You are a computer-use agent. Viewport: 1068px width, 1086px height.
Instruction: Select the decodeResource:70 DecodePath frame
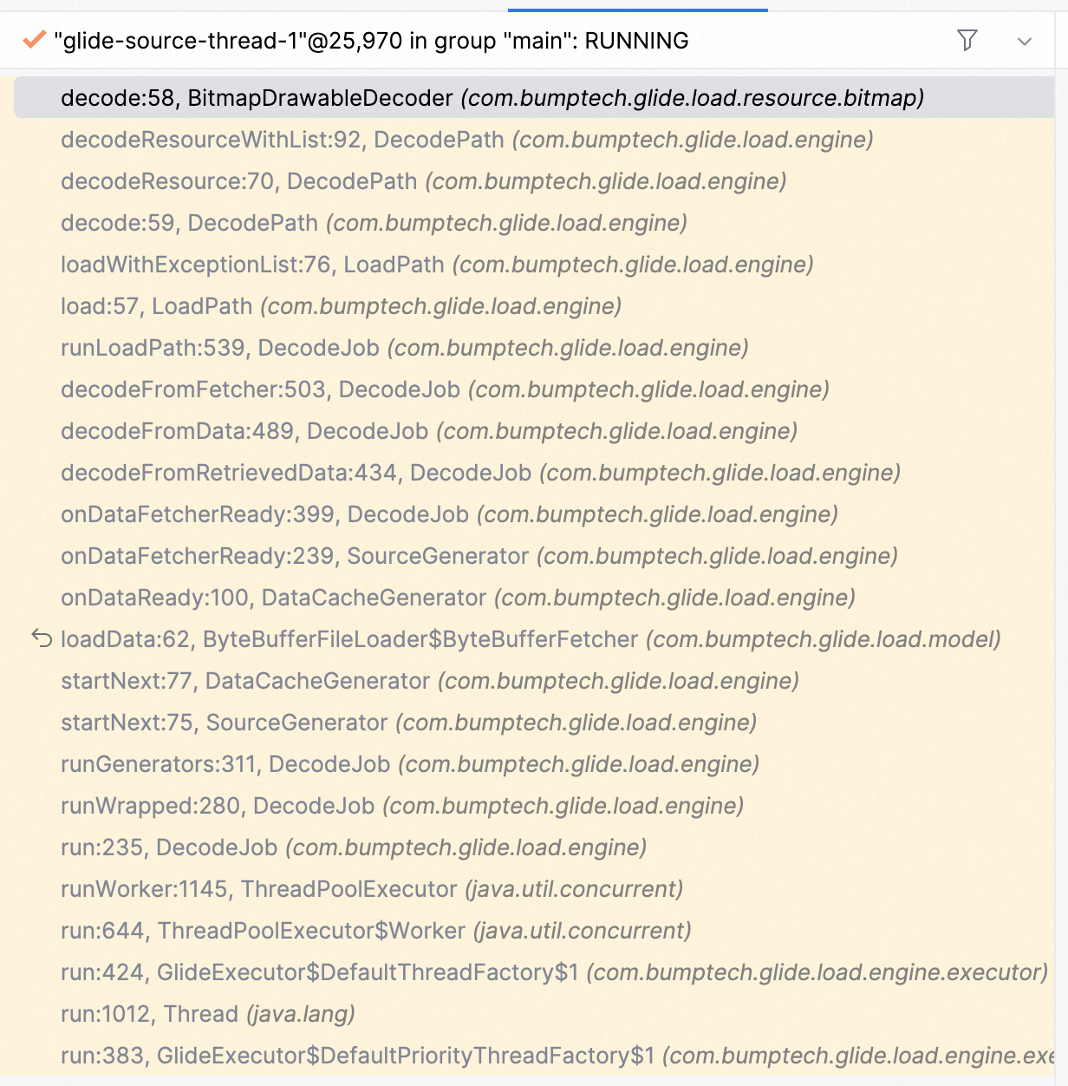[423, 181]
